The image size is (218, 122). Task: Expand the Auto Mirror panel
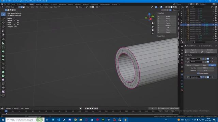coord(161,36)
